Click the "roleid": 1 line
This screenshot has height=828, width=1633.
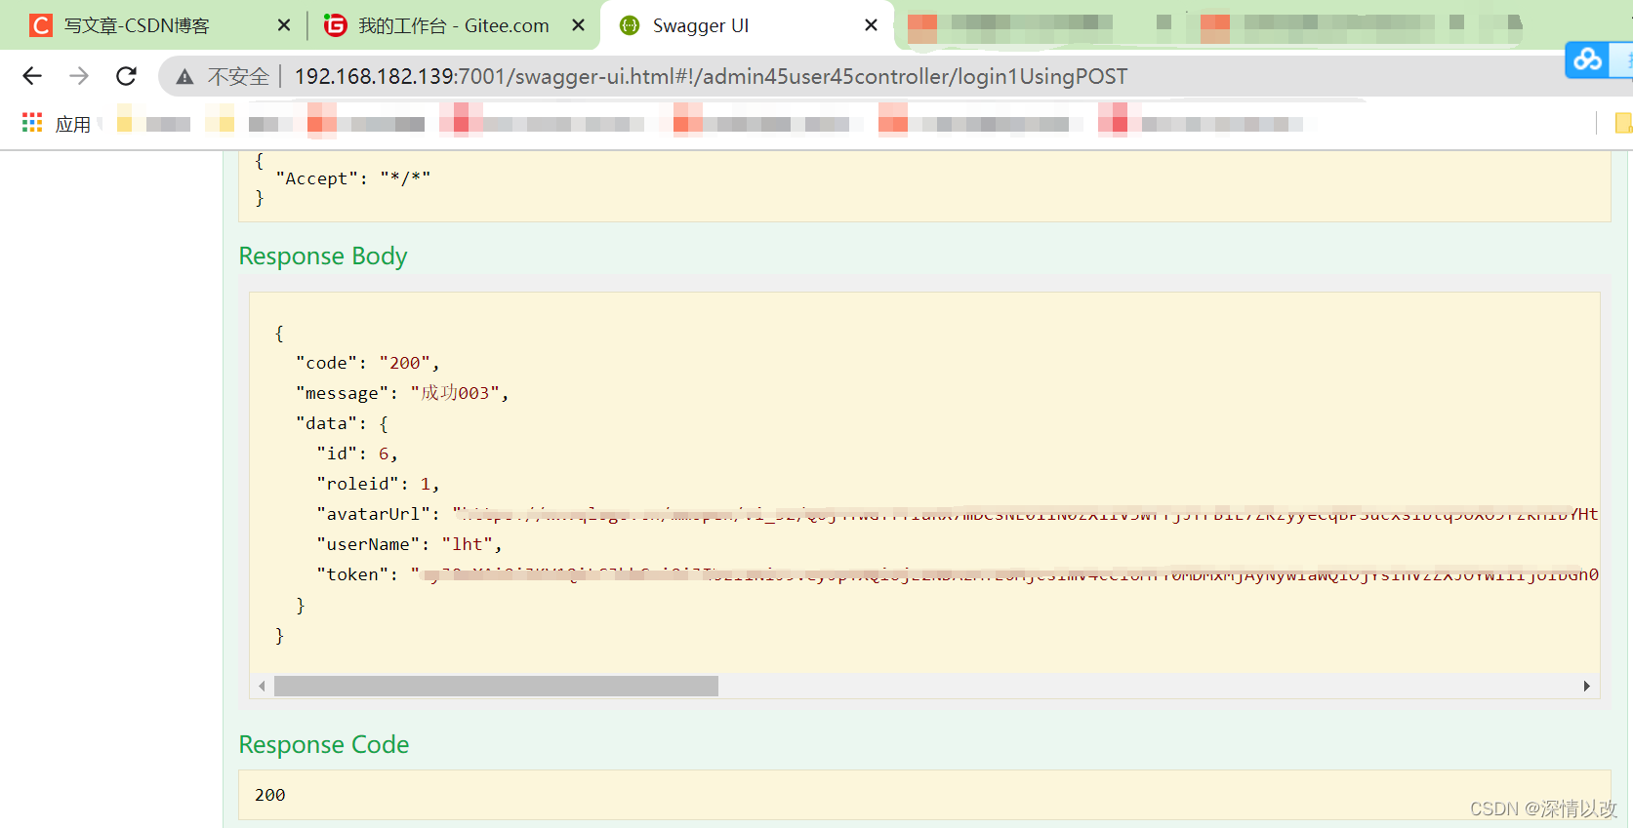click(378, 484)
